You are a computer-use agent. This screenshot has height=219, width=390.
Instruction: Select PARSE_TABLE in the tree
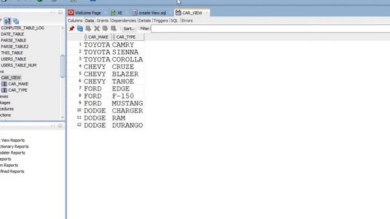pyautogui.click(x=13, y=40)
